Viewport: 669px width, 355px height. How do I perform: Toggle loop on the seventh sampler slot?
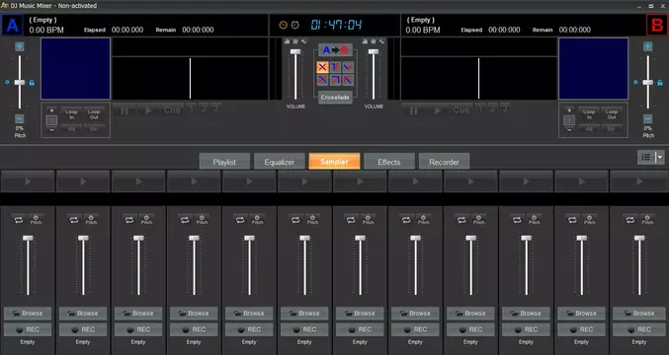(351, 220)
